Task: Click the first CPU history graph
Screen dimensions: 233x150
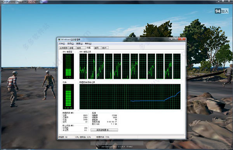Action: pyautogui.click(x=83, y=66)
